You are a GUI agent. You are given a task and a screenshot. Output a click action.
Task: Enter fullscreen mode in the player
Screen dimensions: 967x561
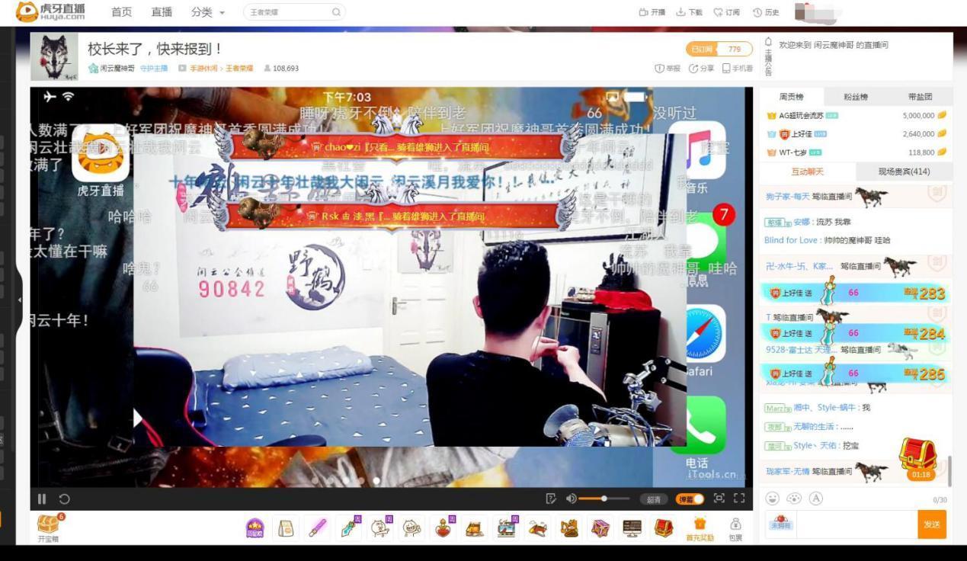738,498
